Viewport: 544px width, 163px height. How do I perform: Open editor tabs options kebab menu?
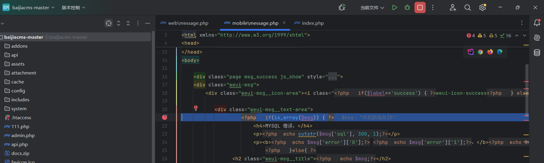pos(522,23)
